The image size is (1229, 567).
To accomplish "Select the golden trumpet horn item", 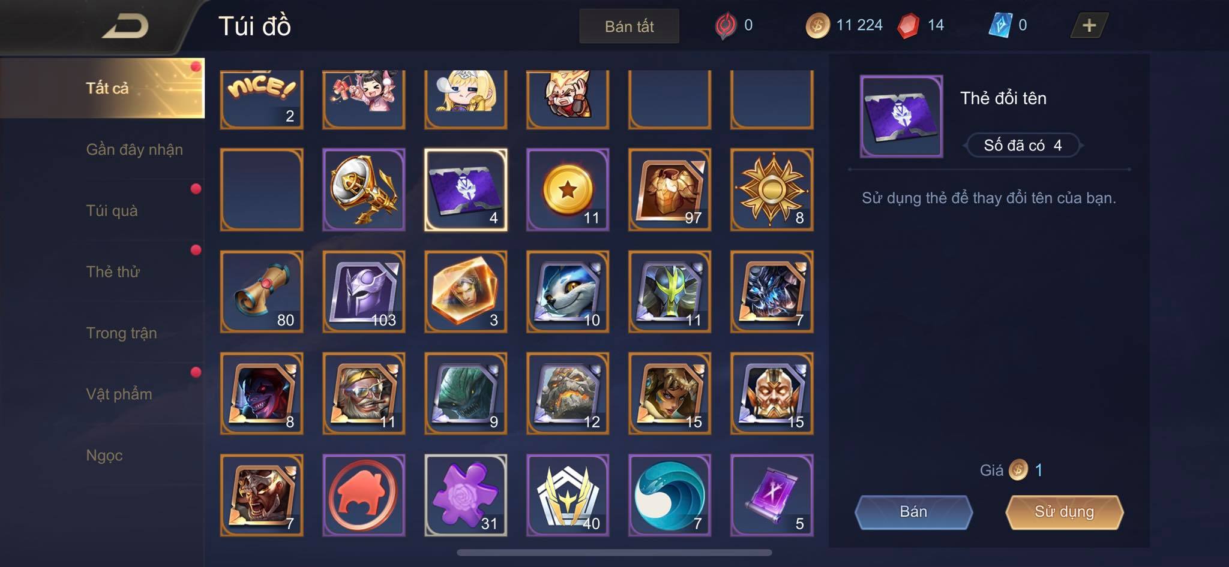I will tap(364, 189).
